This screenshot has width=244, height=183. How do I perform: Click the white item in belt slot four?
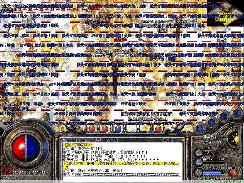tap(131, 129)
